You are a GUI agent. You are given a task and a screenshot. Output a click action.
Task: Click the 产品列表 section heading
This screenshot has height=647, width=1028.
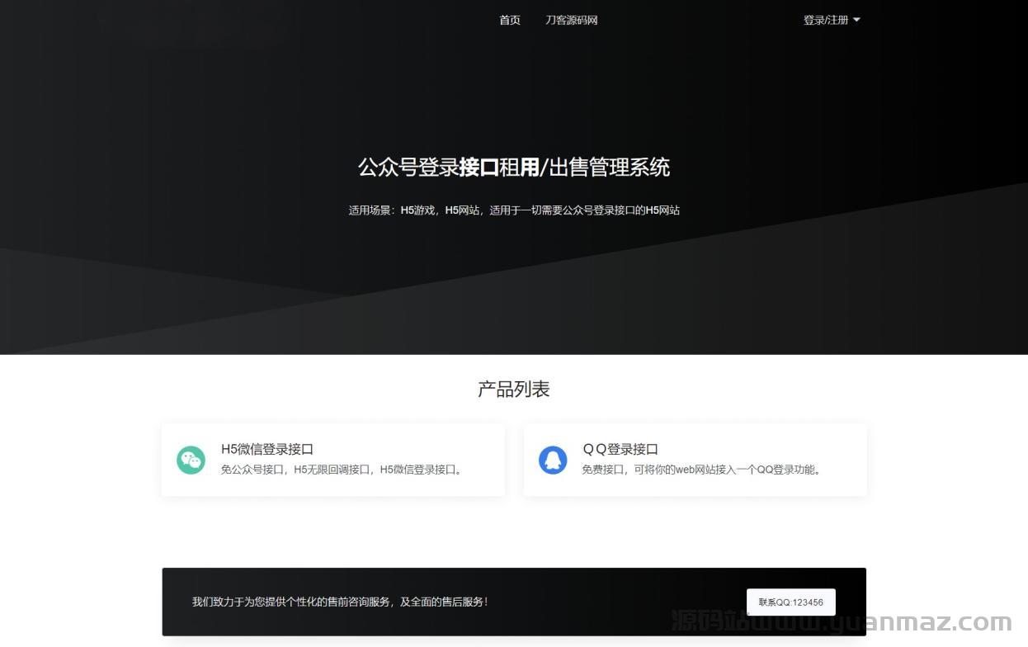click(x=513, y=390)
